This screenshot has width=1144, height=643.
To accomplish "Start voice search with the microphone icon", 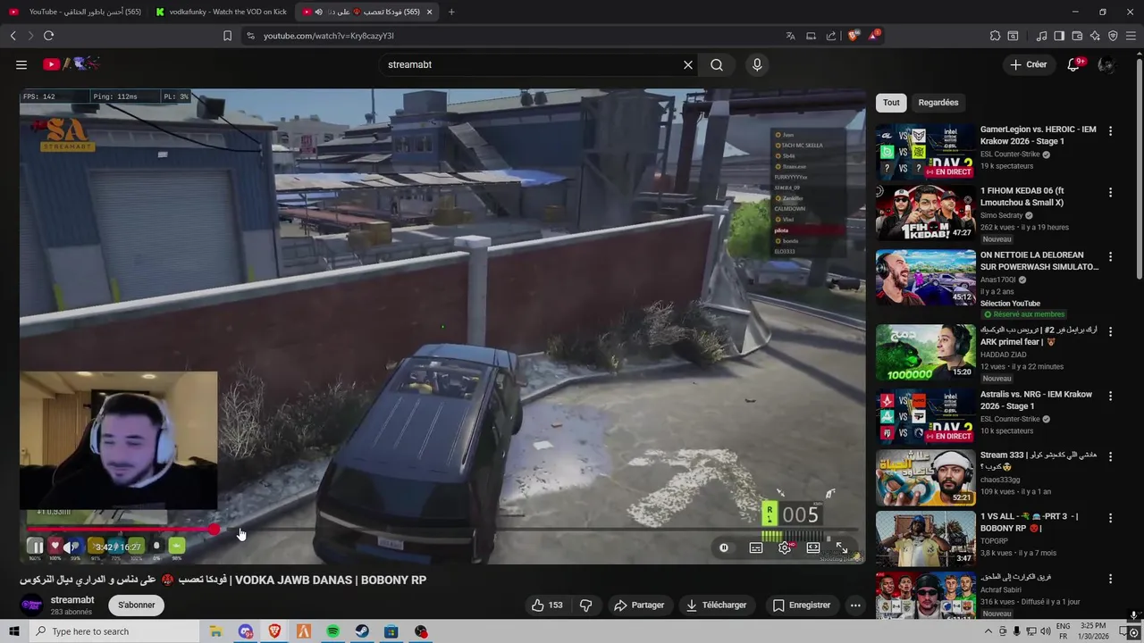I will point(757,64).
